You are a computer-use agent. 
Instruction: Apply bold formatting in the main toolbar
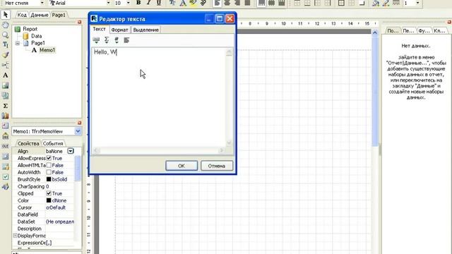pyautogui.click(x=138, y=3)
